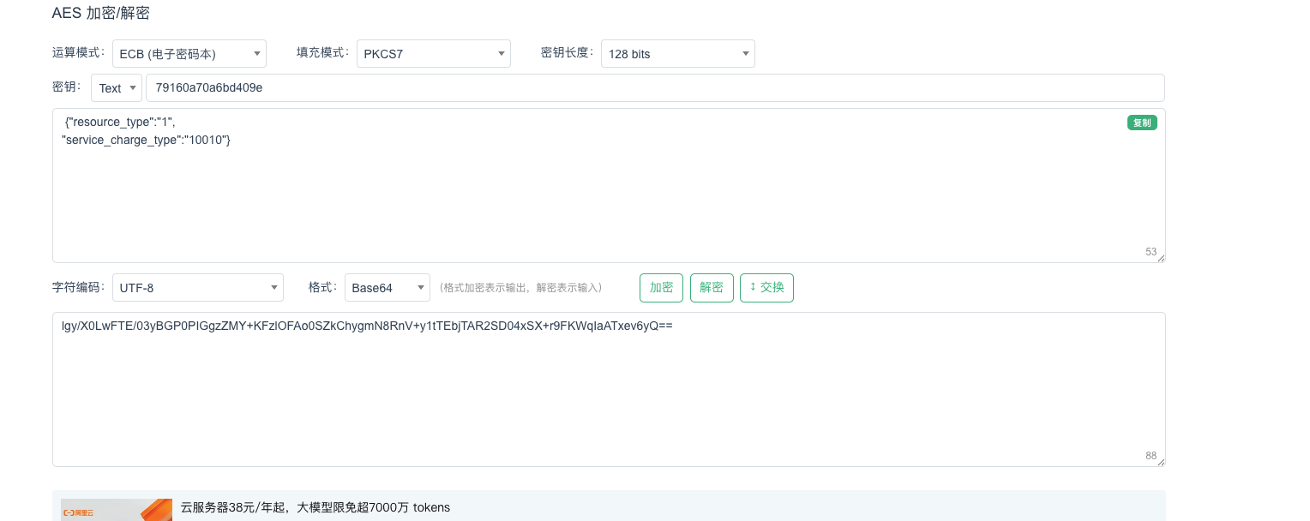Open the 云服务器38元/年起 ad link
This screenshot has width=1310, height=521.
315,507
